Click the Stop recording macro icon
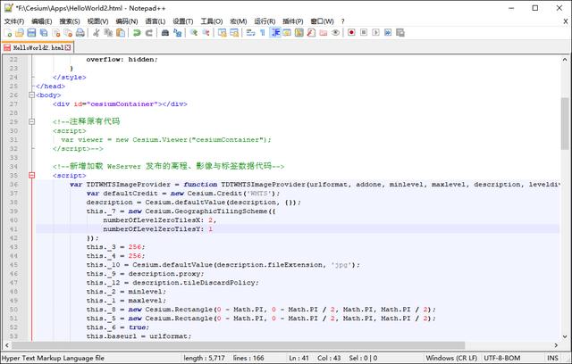Image resolution: width=572 pixels, height=364 pixels. click(364, 33)
